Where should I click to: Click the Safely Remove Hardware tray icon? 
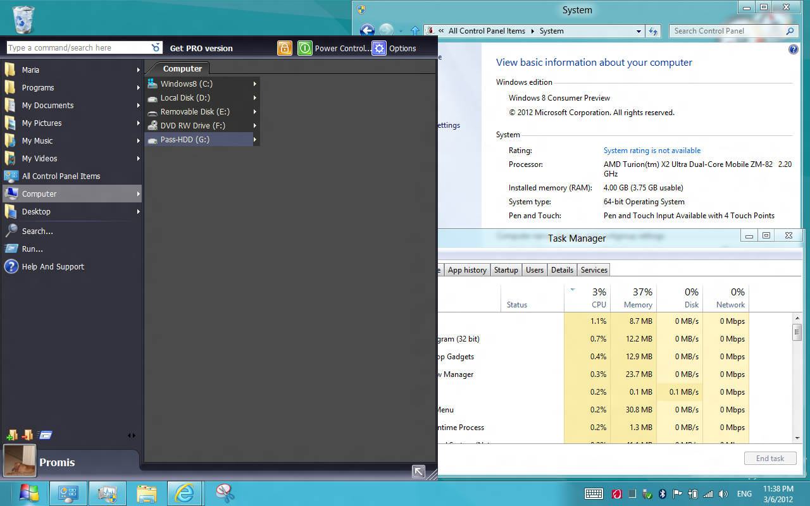[x=647, y=494]
